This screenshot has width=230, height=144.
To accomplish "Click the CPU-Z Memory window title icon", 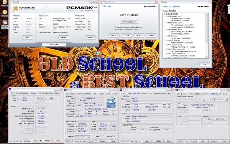I will pyautogui.click(x=10, y=89).
